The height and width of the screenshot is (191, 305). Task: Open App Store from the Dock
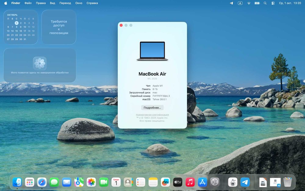point(203,182)
